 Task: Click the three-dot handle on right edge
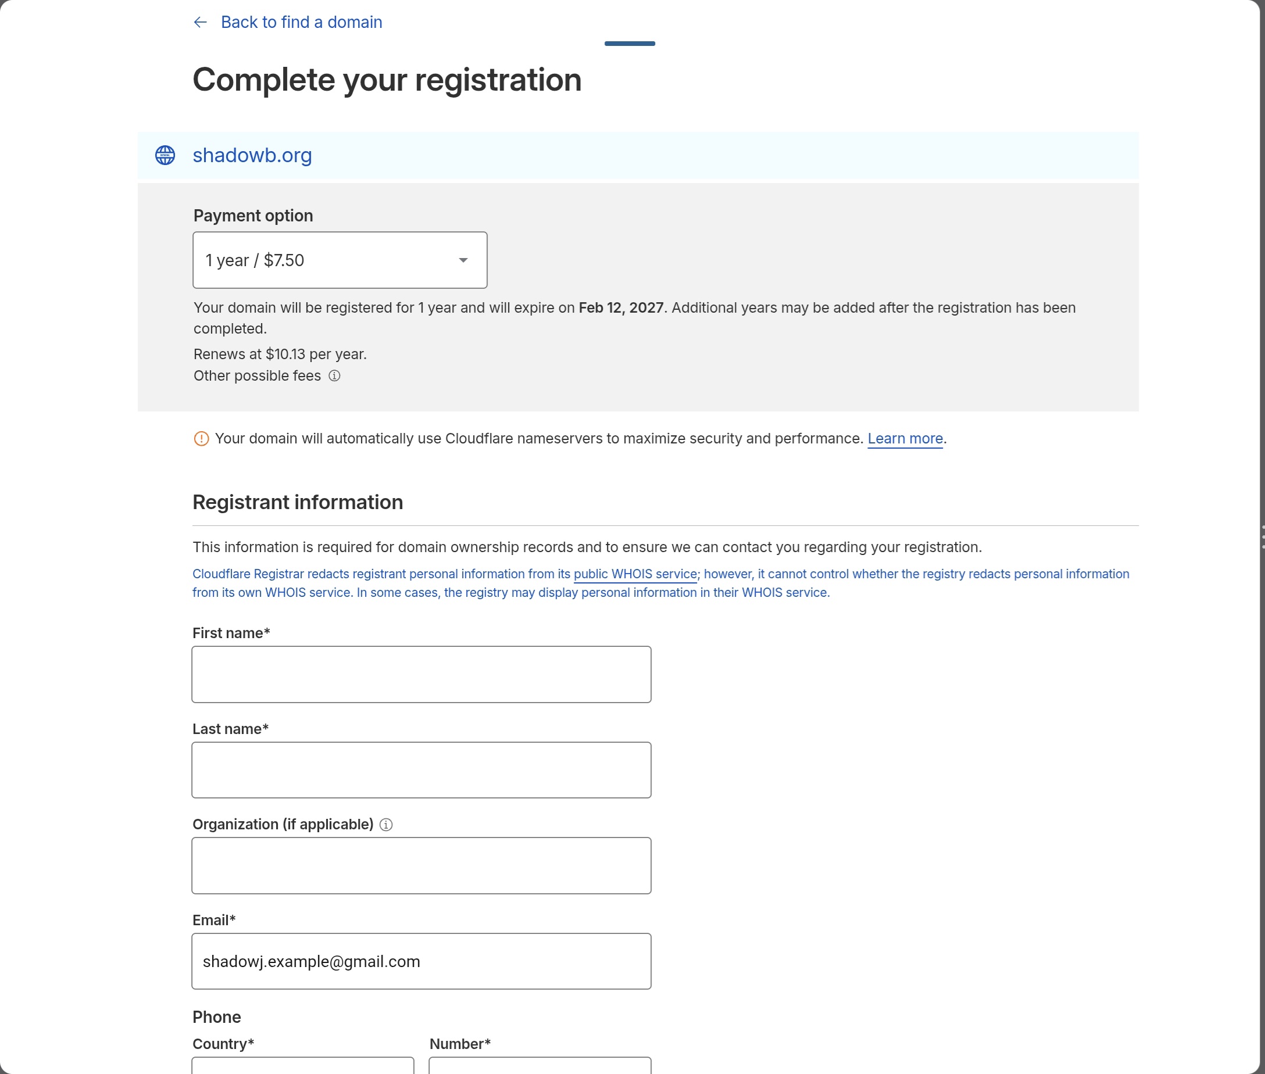[1263, 537]
